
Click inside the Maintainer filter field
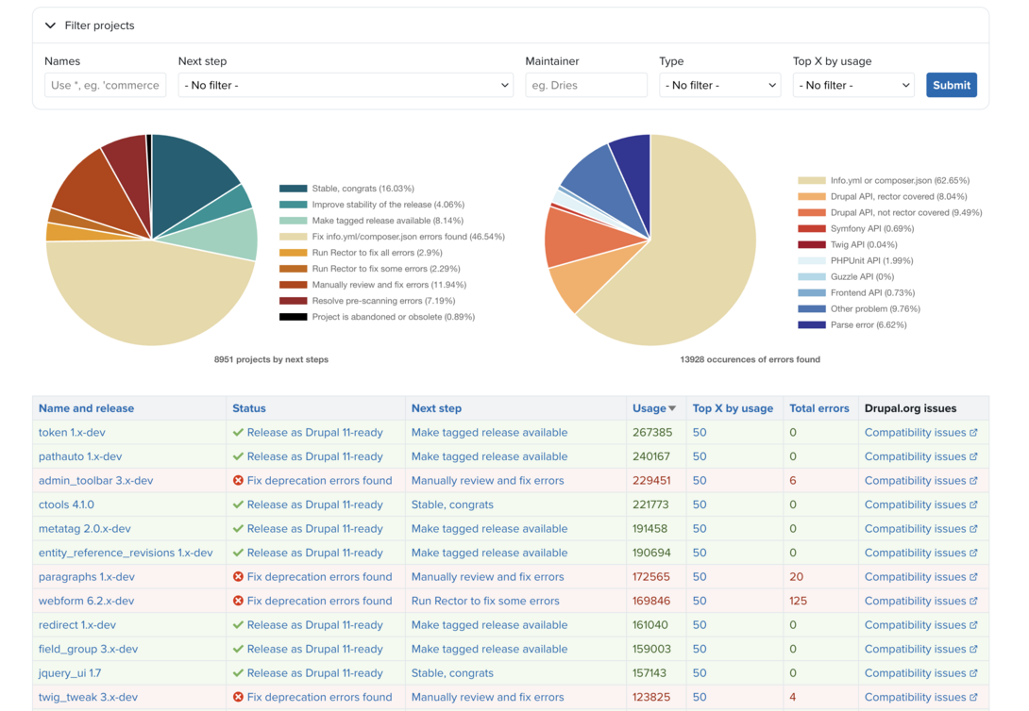(586, 84)
